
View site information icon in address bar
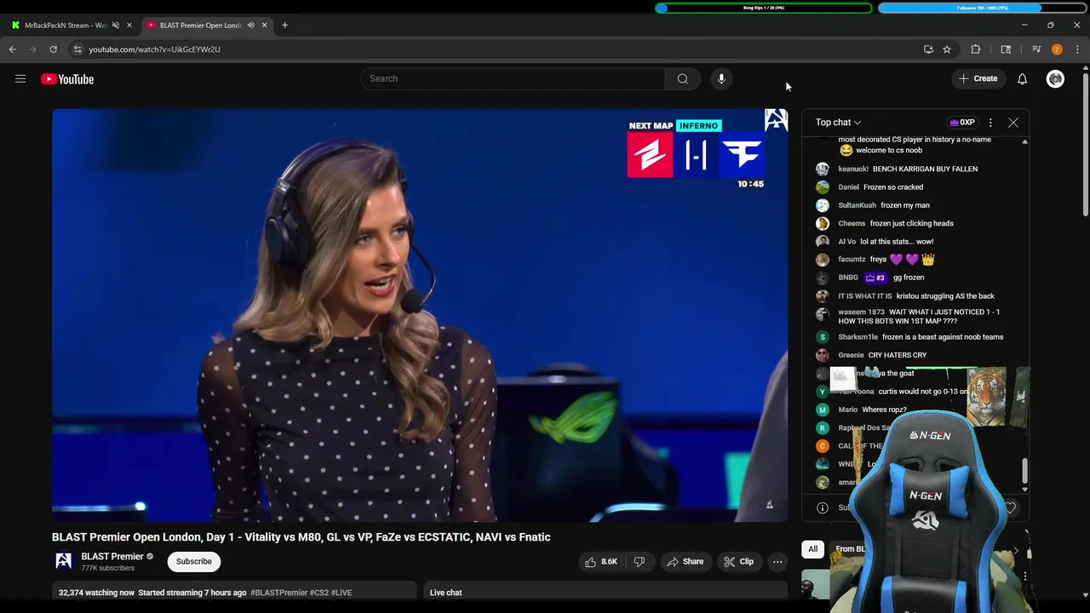tap(77, 49)
